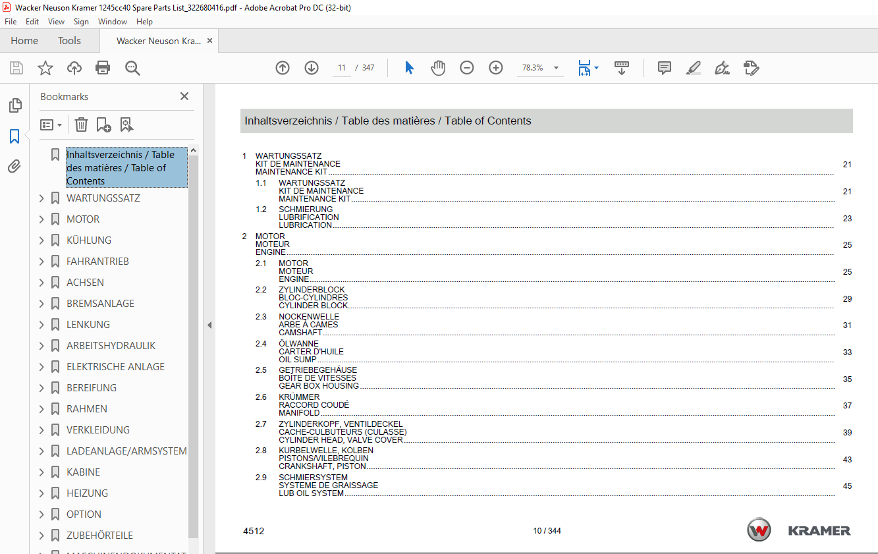The height and width of the screenshot is (554, 878).
Task: Jump to the BEREIFUNG bookmark
Action: click(92, 388)
